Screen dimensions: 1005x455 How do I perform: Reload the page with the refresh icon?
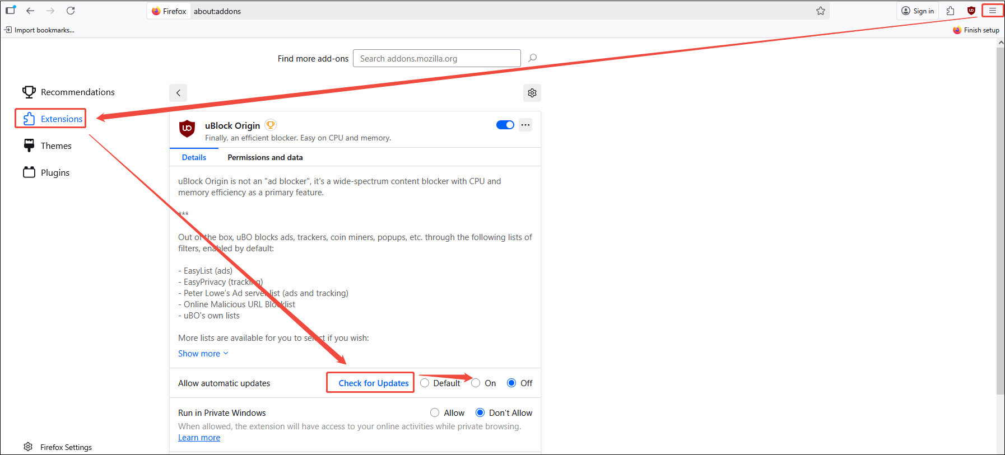pyautogui.click(x=71, y=11)
